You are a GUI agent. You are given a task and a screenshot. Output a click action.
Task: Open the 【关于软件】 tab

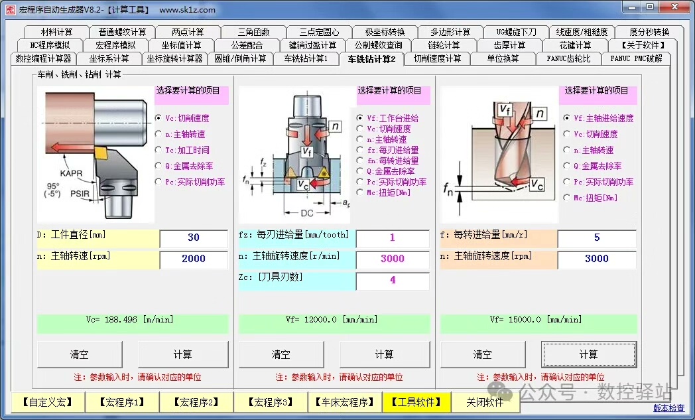click(x=643, y=45)
